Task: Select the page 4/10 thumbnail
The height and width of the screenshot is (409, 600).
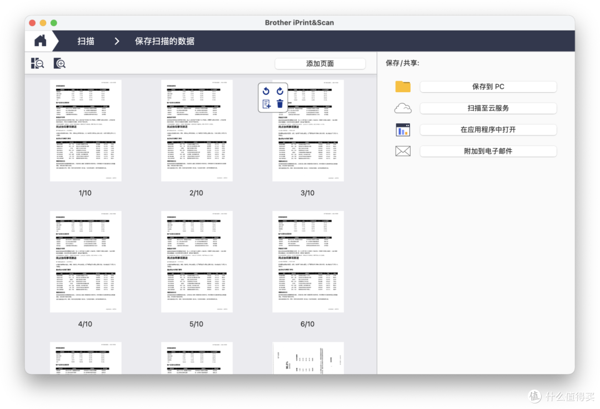Action: point(86,261)
